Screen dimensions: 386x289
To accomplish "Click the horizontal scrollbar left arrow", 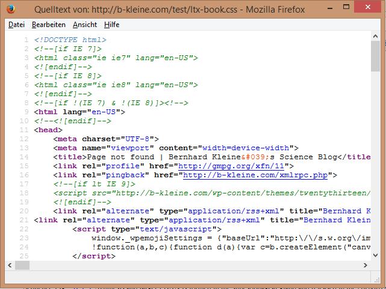I will tap(10, 265).
